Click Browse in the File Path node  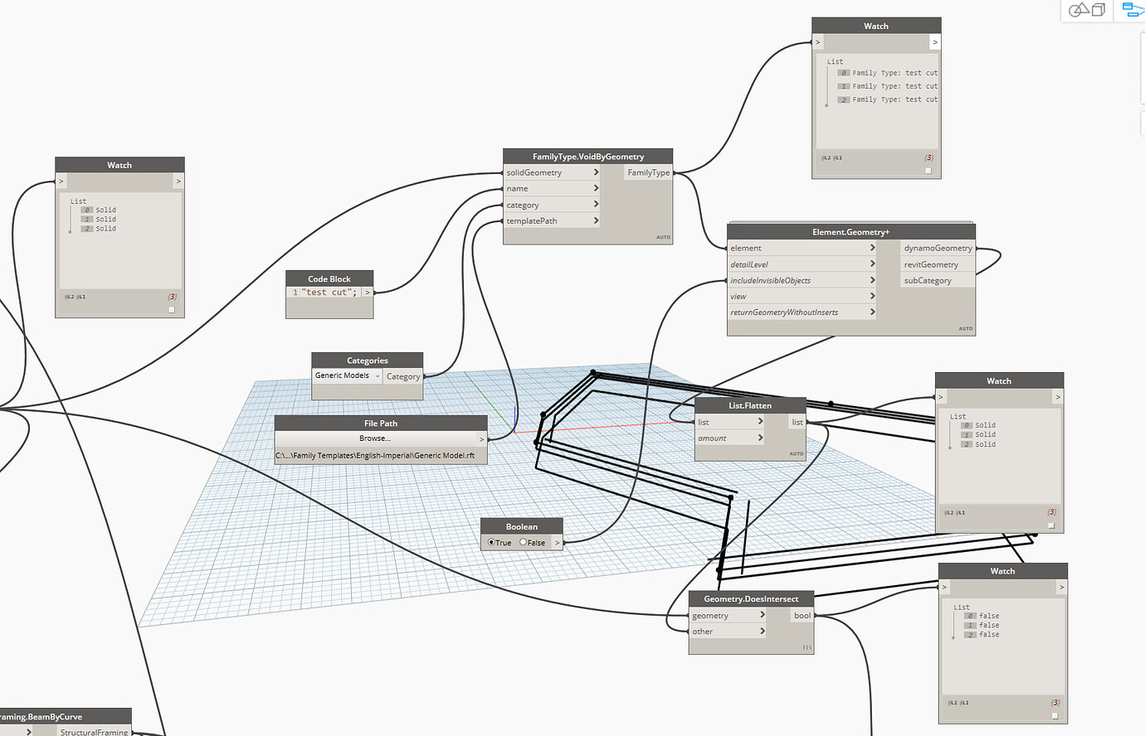[x=375, y=438]
